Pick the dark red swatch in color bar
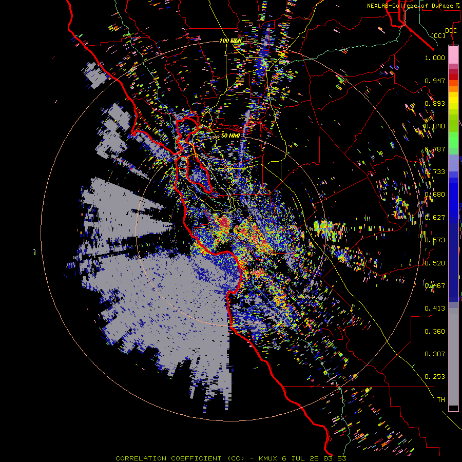The width and height of the screenshot is (462, 462). [x=453, y=77]
